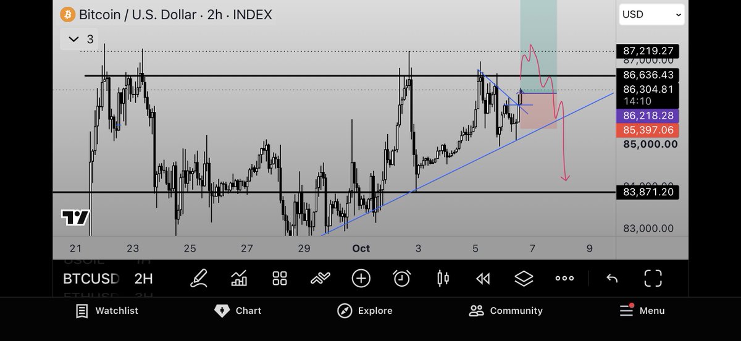The width and height of the screenshot is (741, 341).
Task: Click date 7 on time axis
Action: coord(532,248)
